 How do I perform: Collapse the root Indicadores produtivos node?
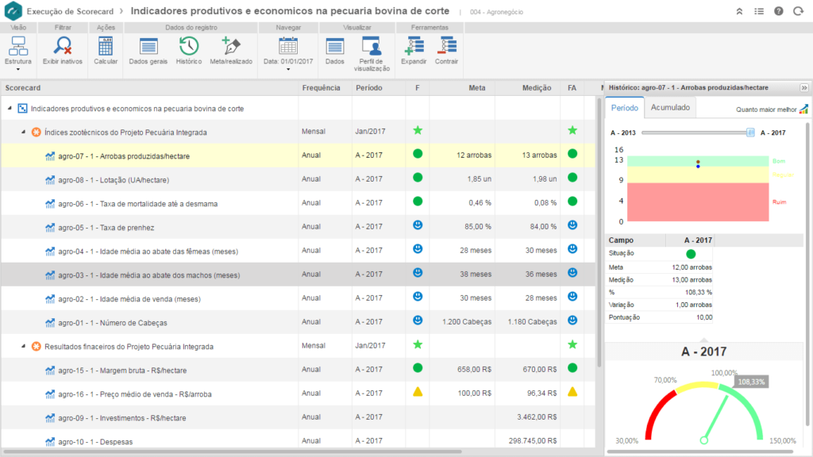10,108
